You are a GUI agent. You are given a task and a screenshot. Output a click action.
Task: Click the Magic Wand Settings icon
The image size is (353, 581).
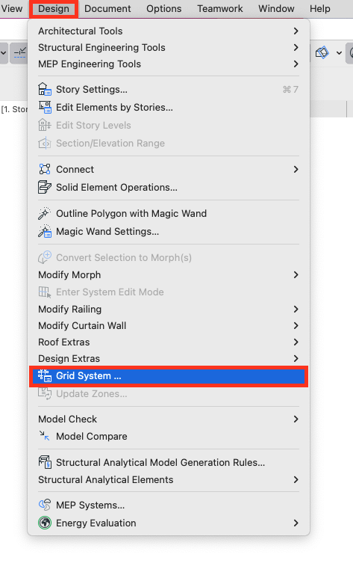point(45,231)
